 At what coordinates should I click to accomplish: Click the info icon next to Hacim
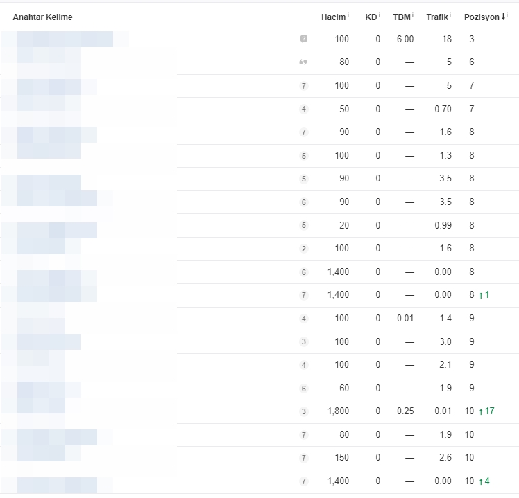tap(348, 15)
